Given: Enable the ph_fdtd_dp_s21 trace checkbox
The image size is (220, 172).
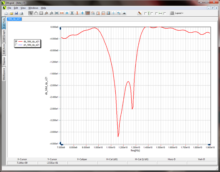Looking at the screenshot, I should [16, 45].
